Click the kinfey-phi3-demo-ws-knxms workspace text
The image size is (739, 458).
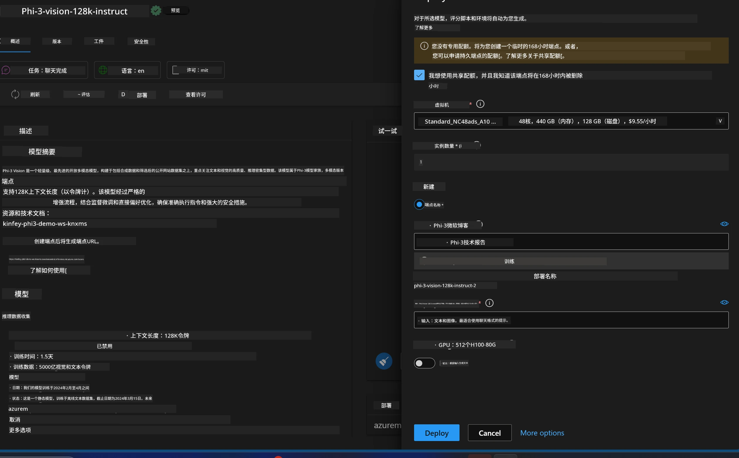pyautogui.click(x=45, y=223)
